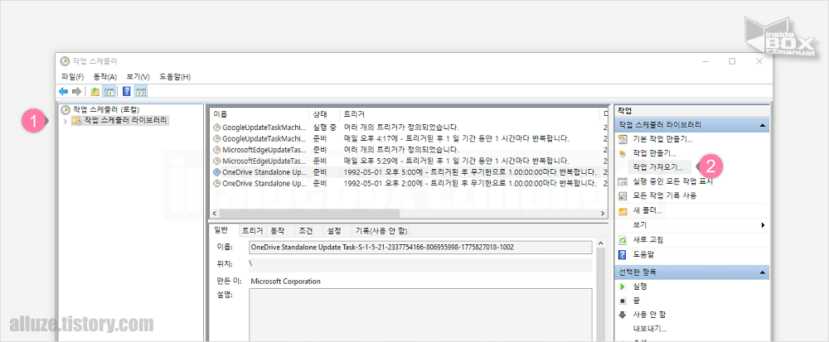Image resolution: width=829 pixels, height=342 pixels.
Task: Open the 보기(V) menu
Action: point(138,77)
